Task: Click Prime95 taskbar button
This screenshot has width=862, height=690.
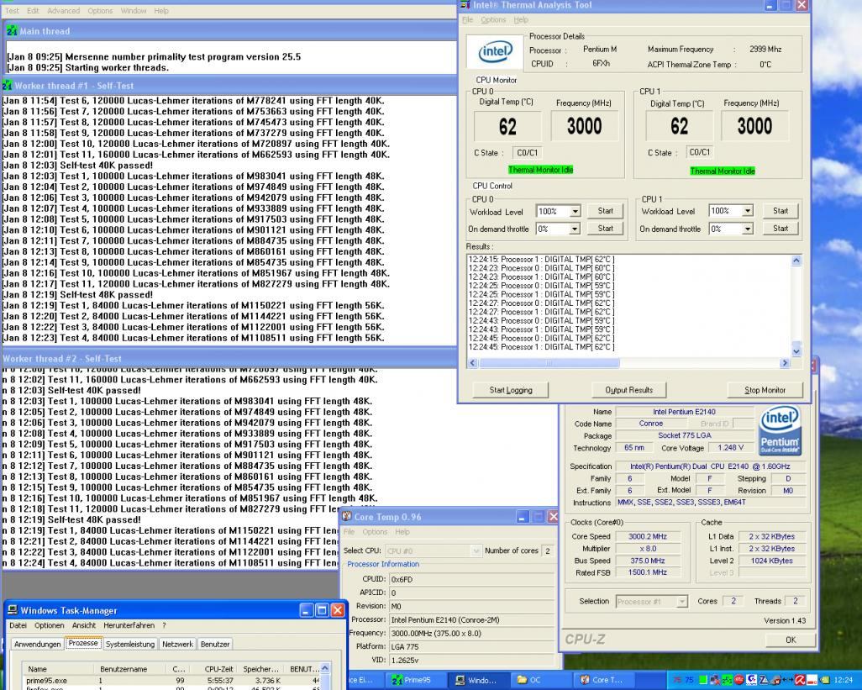Action: pyautogui.click(x=418, y=680)
